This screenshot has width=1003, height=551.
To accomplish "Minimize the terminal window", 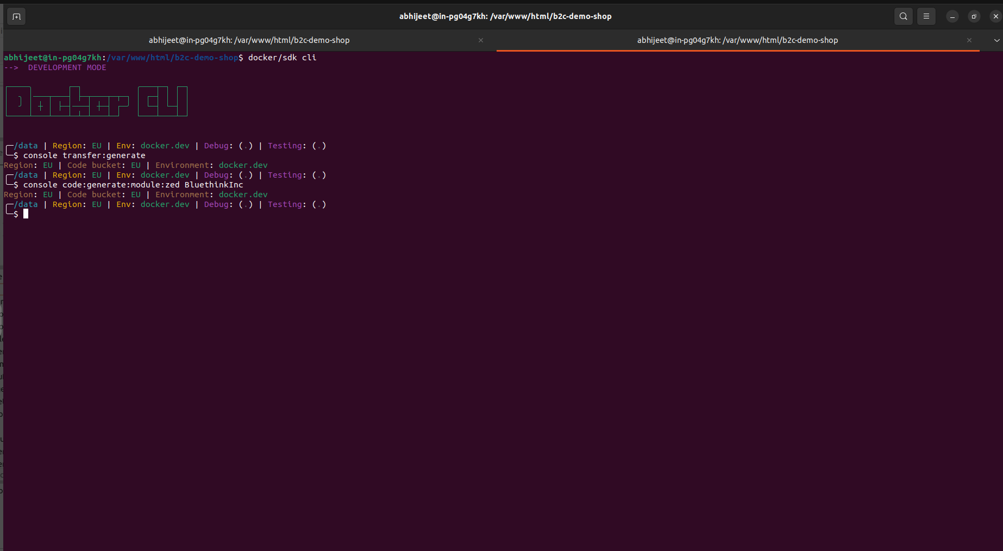I will click(x=952, y=16).
